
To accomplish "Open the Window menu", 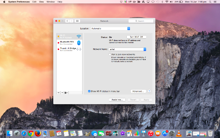I will 51,2.
